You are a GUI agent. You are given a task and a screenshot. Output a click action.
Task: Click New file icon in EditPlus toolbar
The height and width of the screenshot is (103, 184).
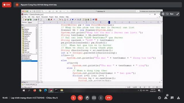(23, 19)
